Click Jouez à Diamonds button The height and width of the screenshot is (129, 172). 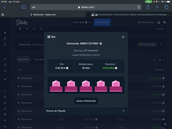point(86,101)
